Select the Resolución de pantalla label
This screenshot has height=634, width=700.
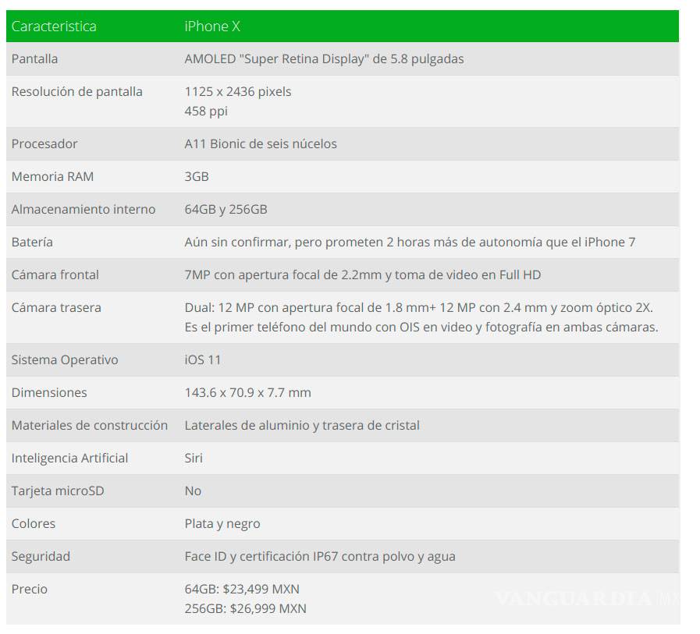(76, 91)
